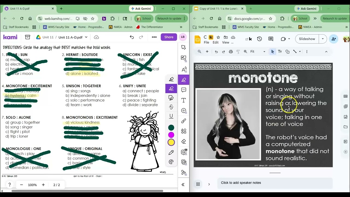Image resolution: width=350 pixels, height=197 pixels.
Task: Select the Kami eraser tool
Action: click(184, 141)
